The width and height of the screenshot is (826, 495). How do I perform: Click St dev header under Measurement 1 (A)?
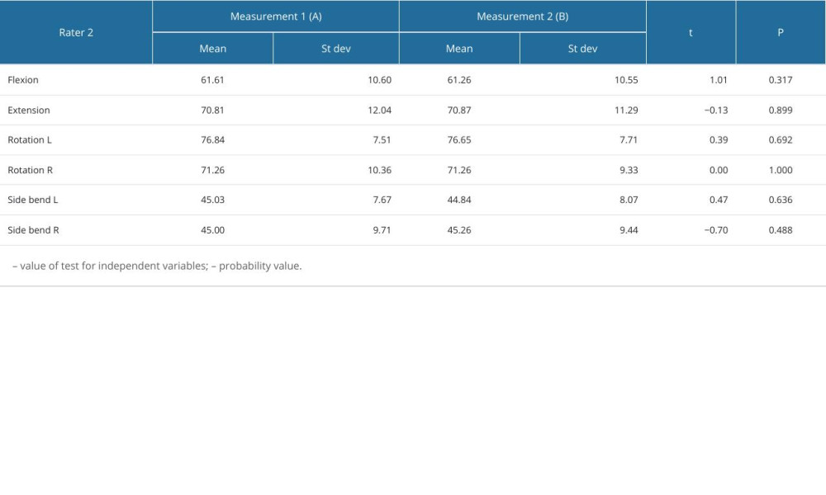[336, 49]
